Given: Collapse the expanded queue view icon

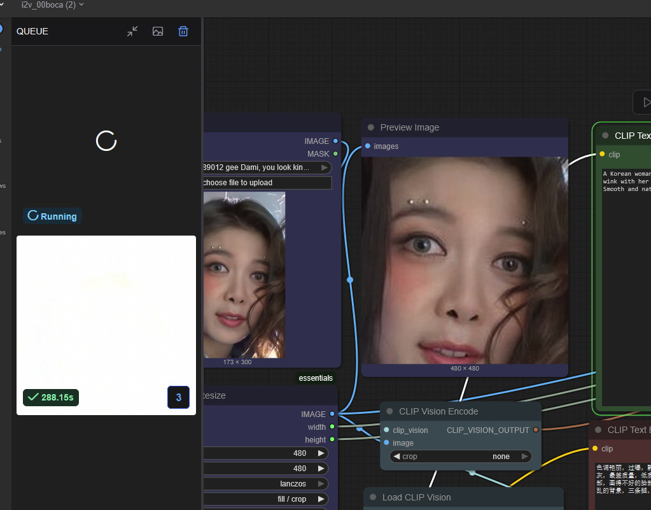Looking at the screenshot, I should pyautogui.click(x=132, y=31).
